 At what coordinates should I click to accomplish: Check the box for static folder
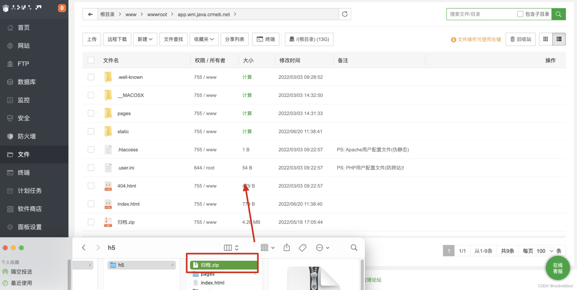coord(91,131)
